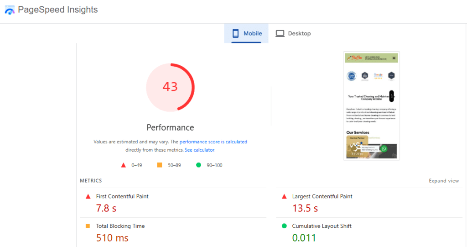Image resolution: width=467 pixels, height=247 pixels.
Task: Click the red triangle beside Largest Contentful Paint
Action: (x=284, y=196)
